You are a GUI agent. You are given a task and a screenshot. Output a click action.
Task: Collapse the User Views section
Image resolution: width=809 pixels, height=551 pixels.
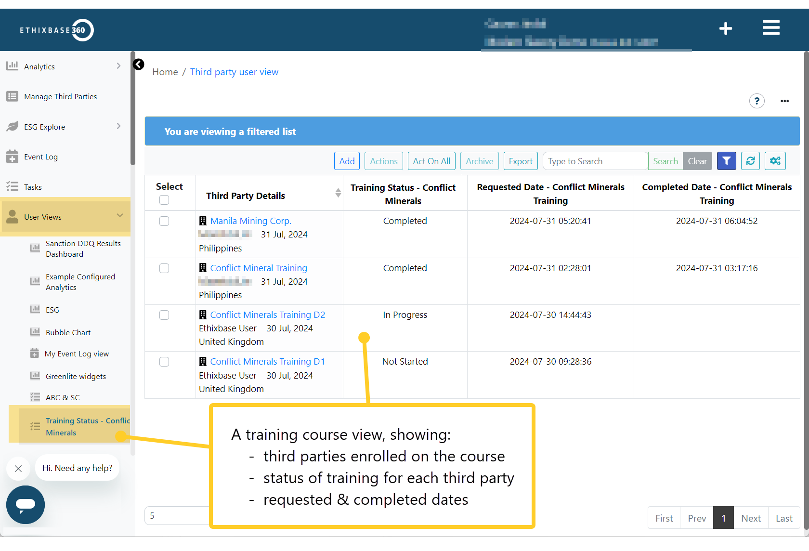(120, 217)
